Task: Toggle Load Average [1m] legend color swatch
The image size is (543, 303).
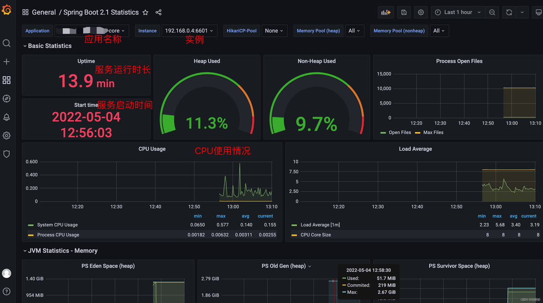Action: coord(294,225)
